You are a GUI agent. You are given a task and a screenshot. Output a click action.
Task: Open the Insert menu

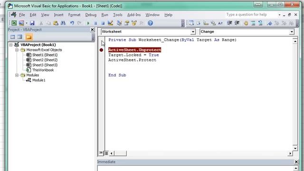coord(58,15)
